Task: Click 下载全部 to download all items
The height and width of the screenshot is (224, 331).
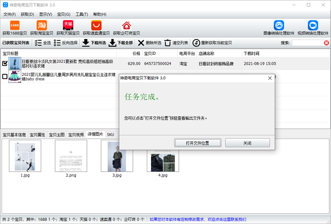Action: point(121,43)
